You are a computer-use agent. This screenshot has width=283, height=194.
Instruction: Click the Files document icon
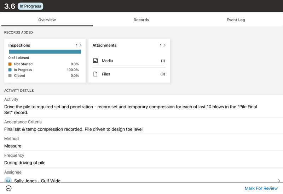pos(95,74)
